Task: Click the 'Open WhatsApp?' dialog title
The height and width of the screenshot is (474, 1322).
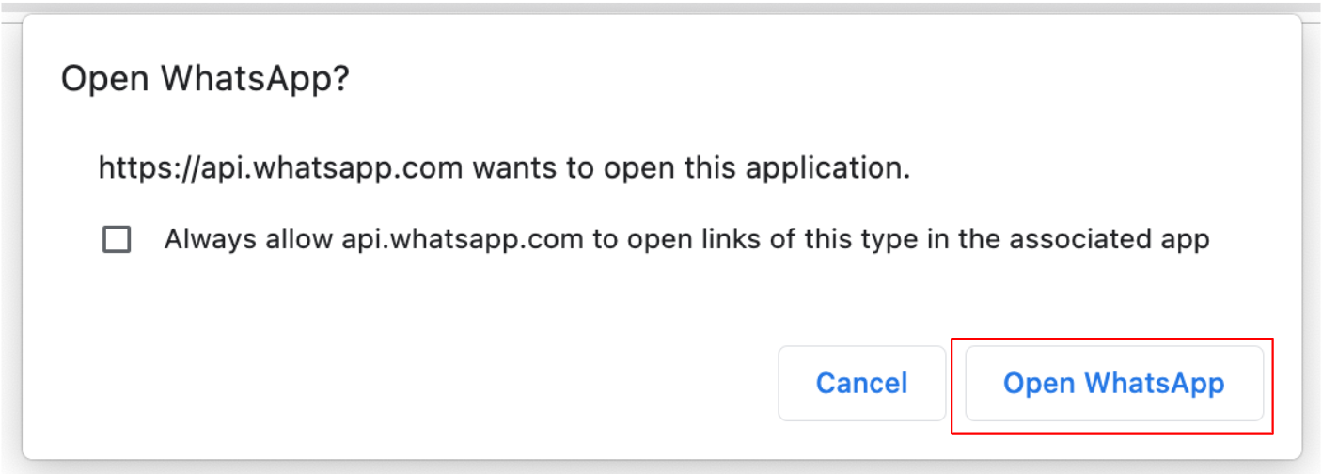Action: pos(205,79)
